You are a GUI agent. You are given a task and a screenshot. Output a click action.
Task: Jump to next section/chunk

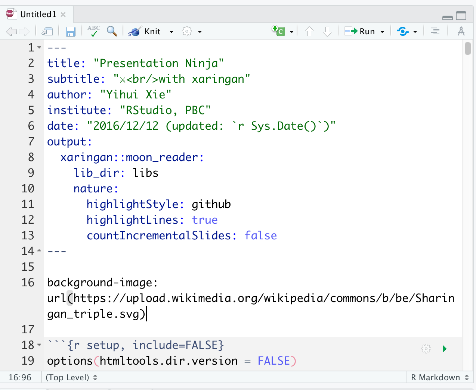(327, 32)
